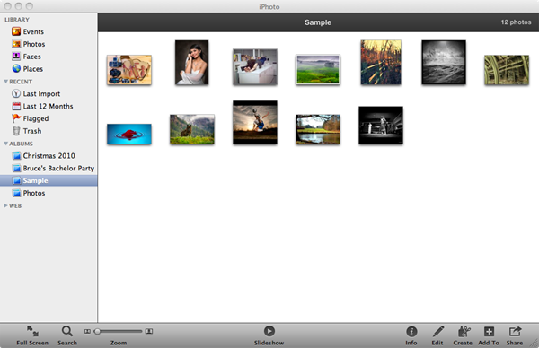
Task: Expand the Web section
Action: click(6, 205)
